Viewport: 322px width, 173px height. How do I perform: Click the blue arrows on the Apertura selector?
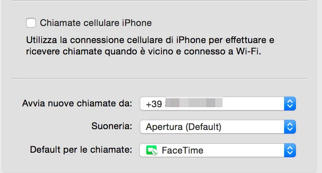click(x=289, y=127)
